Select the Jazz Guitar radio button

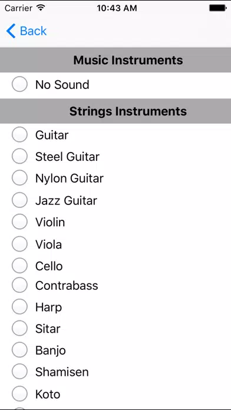[19, 200]
